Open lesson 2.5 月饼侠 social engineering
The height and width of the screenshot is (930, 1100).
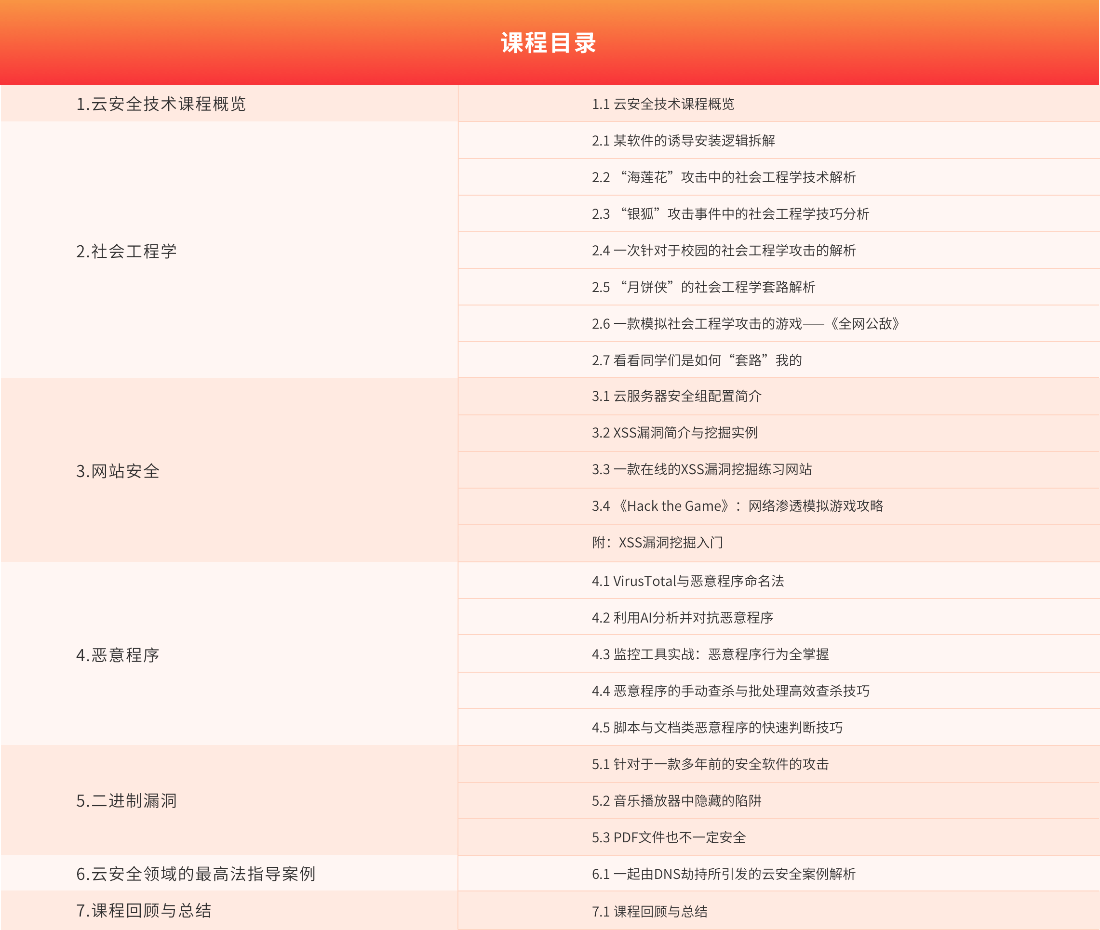(x=703, y=287)
